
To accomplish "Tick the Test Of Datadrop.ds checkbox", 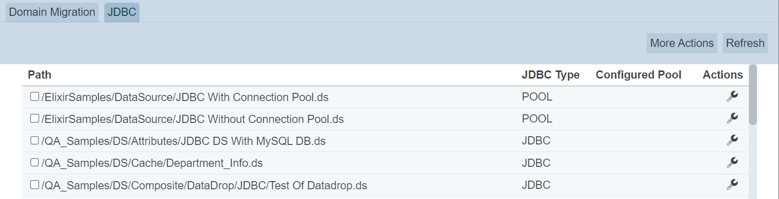I will click(35, 184).
